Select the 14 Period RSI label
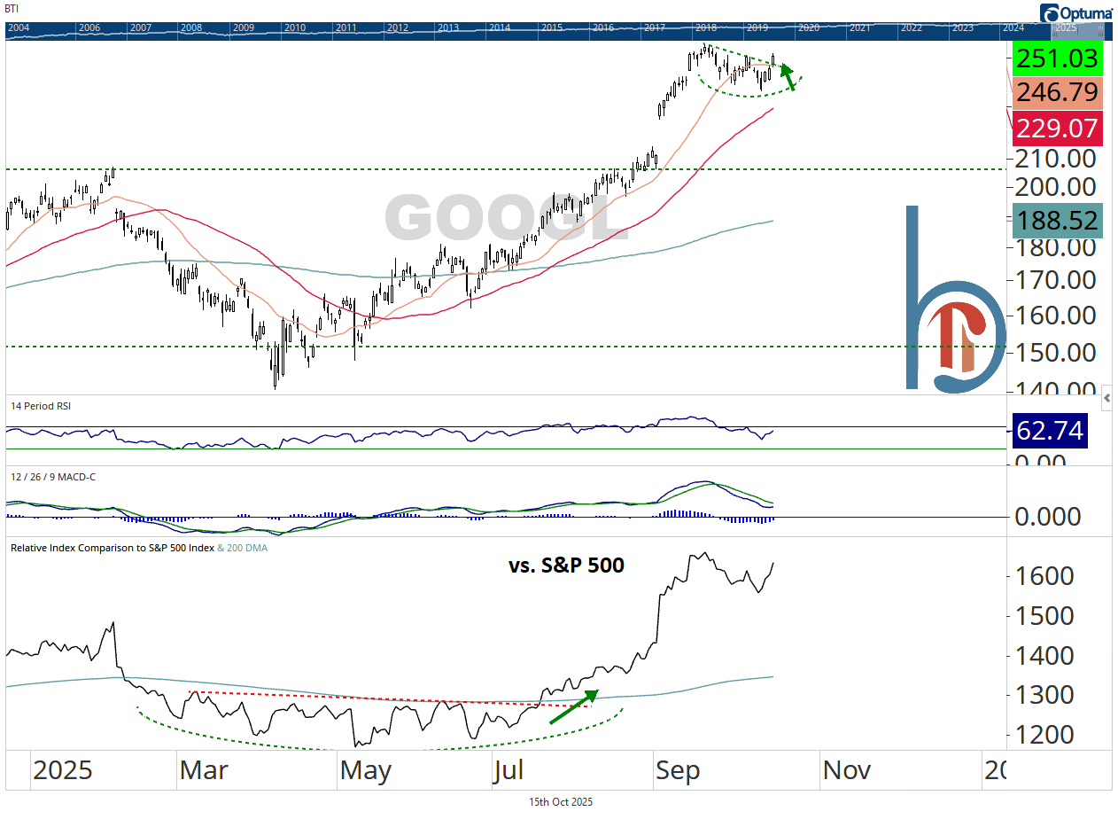Viewport: 1118px width, 819px height. click(40, 406)
